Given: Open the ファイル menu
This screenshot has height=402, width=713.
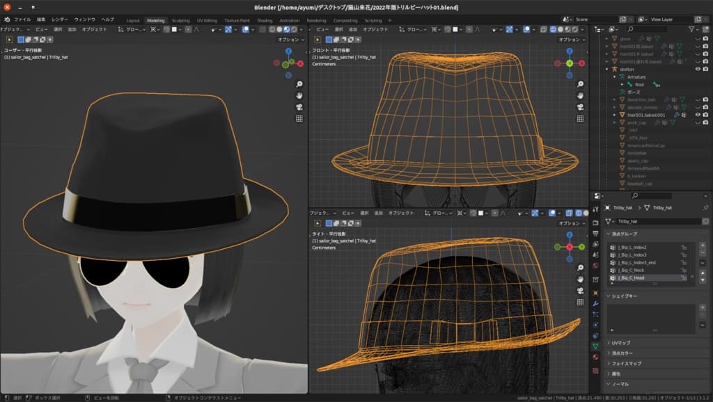Looking at the screenshot, I should [x=22, y=19].
